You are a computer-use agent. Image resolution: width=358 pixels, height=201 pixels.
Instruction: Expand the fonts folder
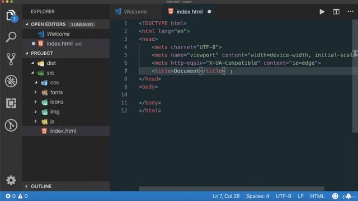point(36,92)
